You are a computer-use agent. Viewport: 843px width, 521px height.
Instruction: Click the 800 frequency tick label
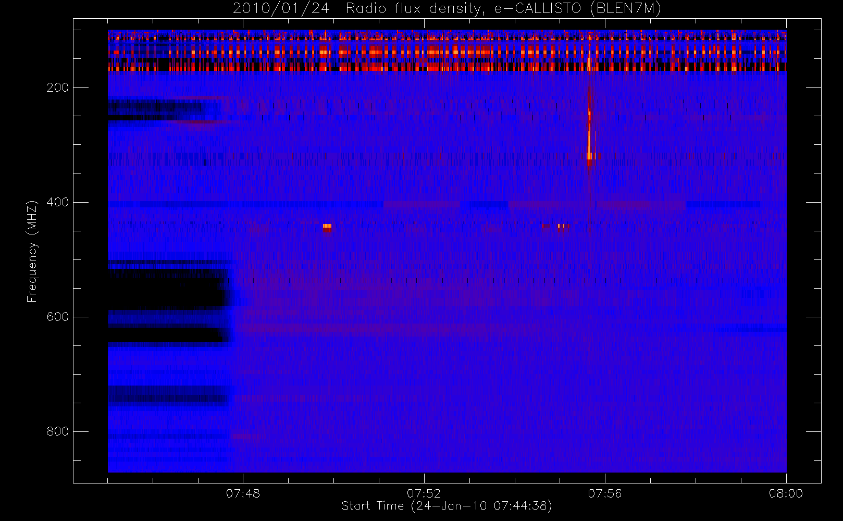click(57, 431)
